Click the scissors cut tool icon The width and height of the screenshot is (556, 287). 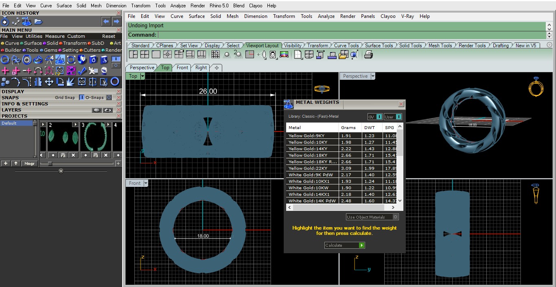pos(104,82)
